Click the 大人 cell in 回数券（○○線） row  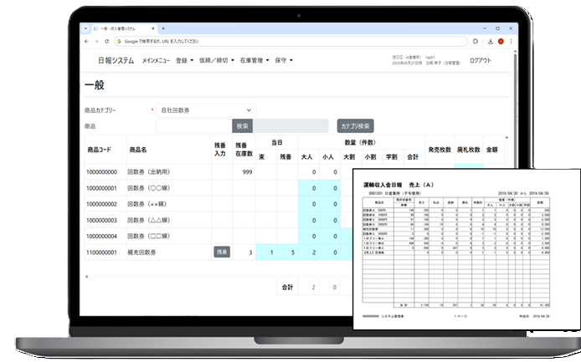(x=309, y=188)
